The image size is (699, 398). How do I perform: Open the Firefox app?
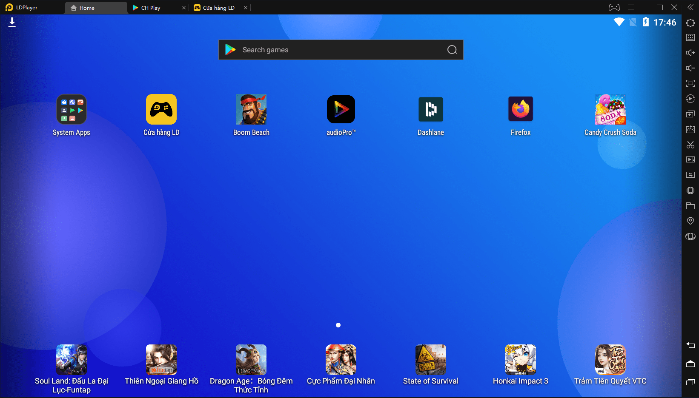coord(521,109)
